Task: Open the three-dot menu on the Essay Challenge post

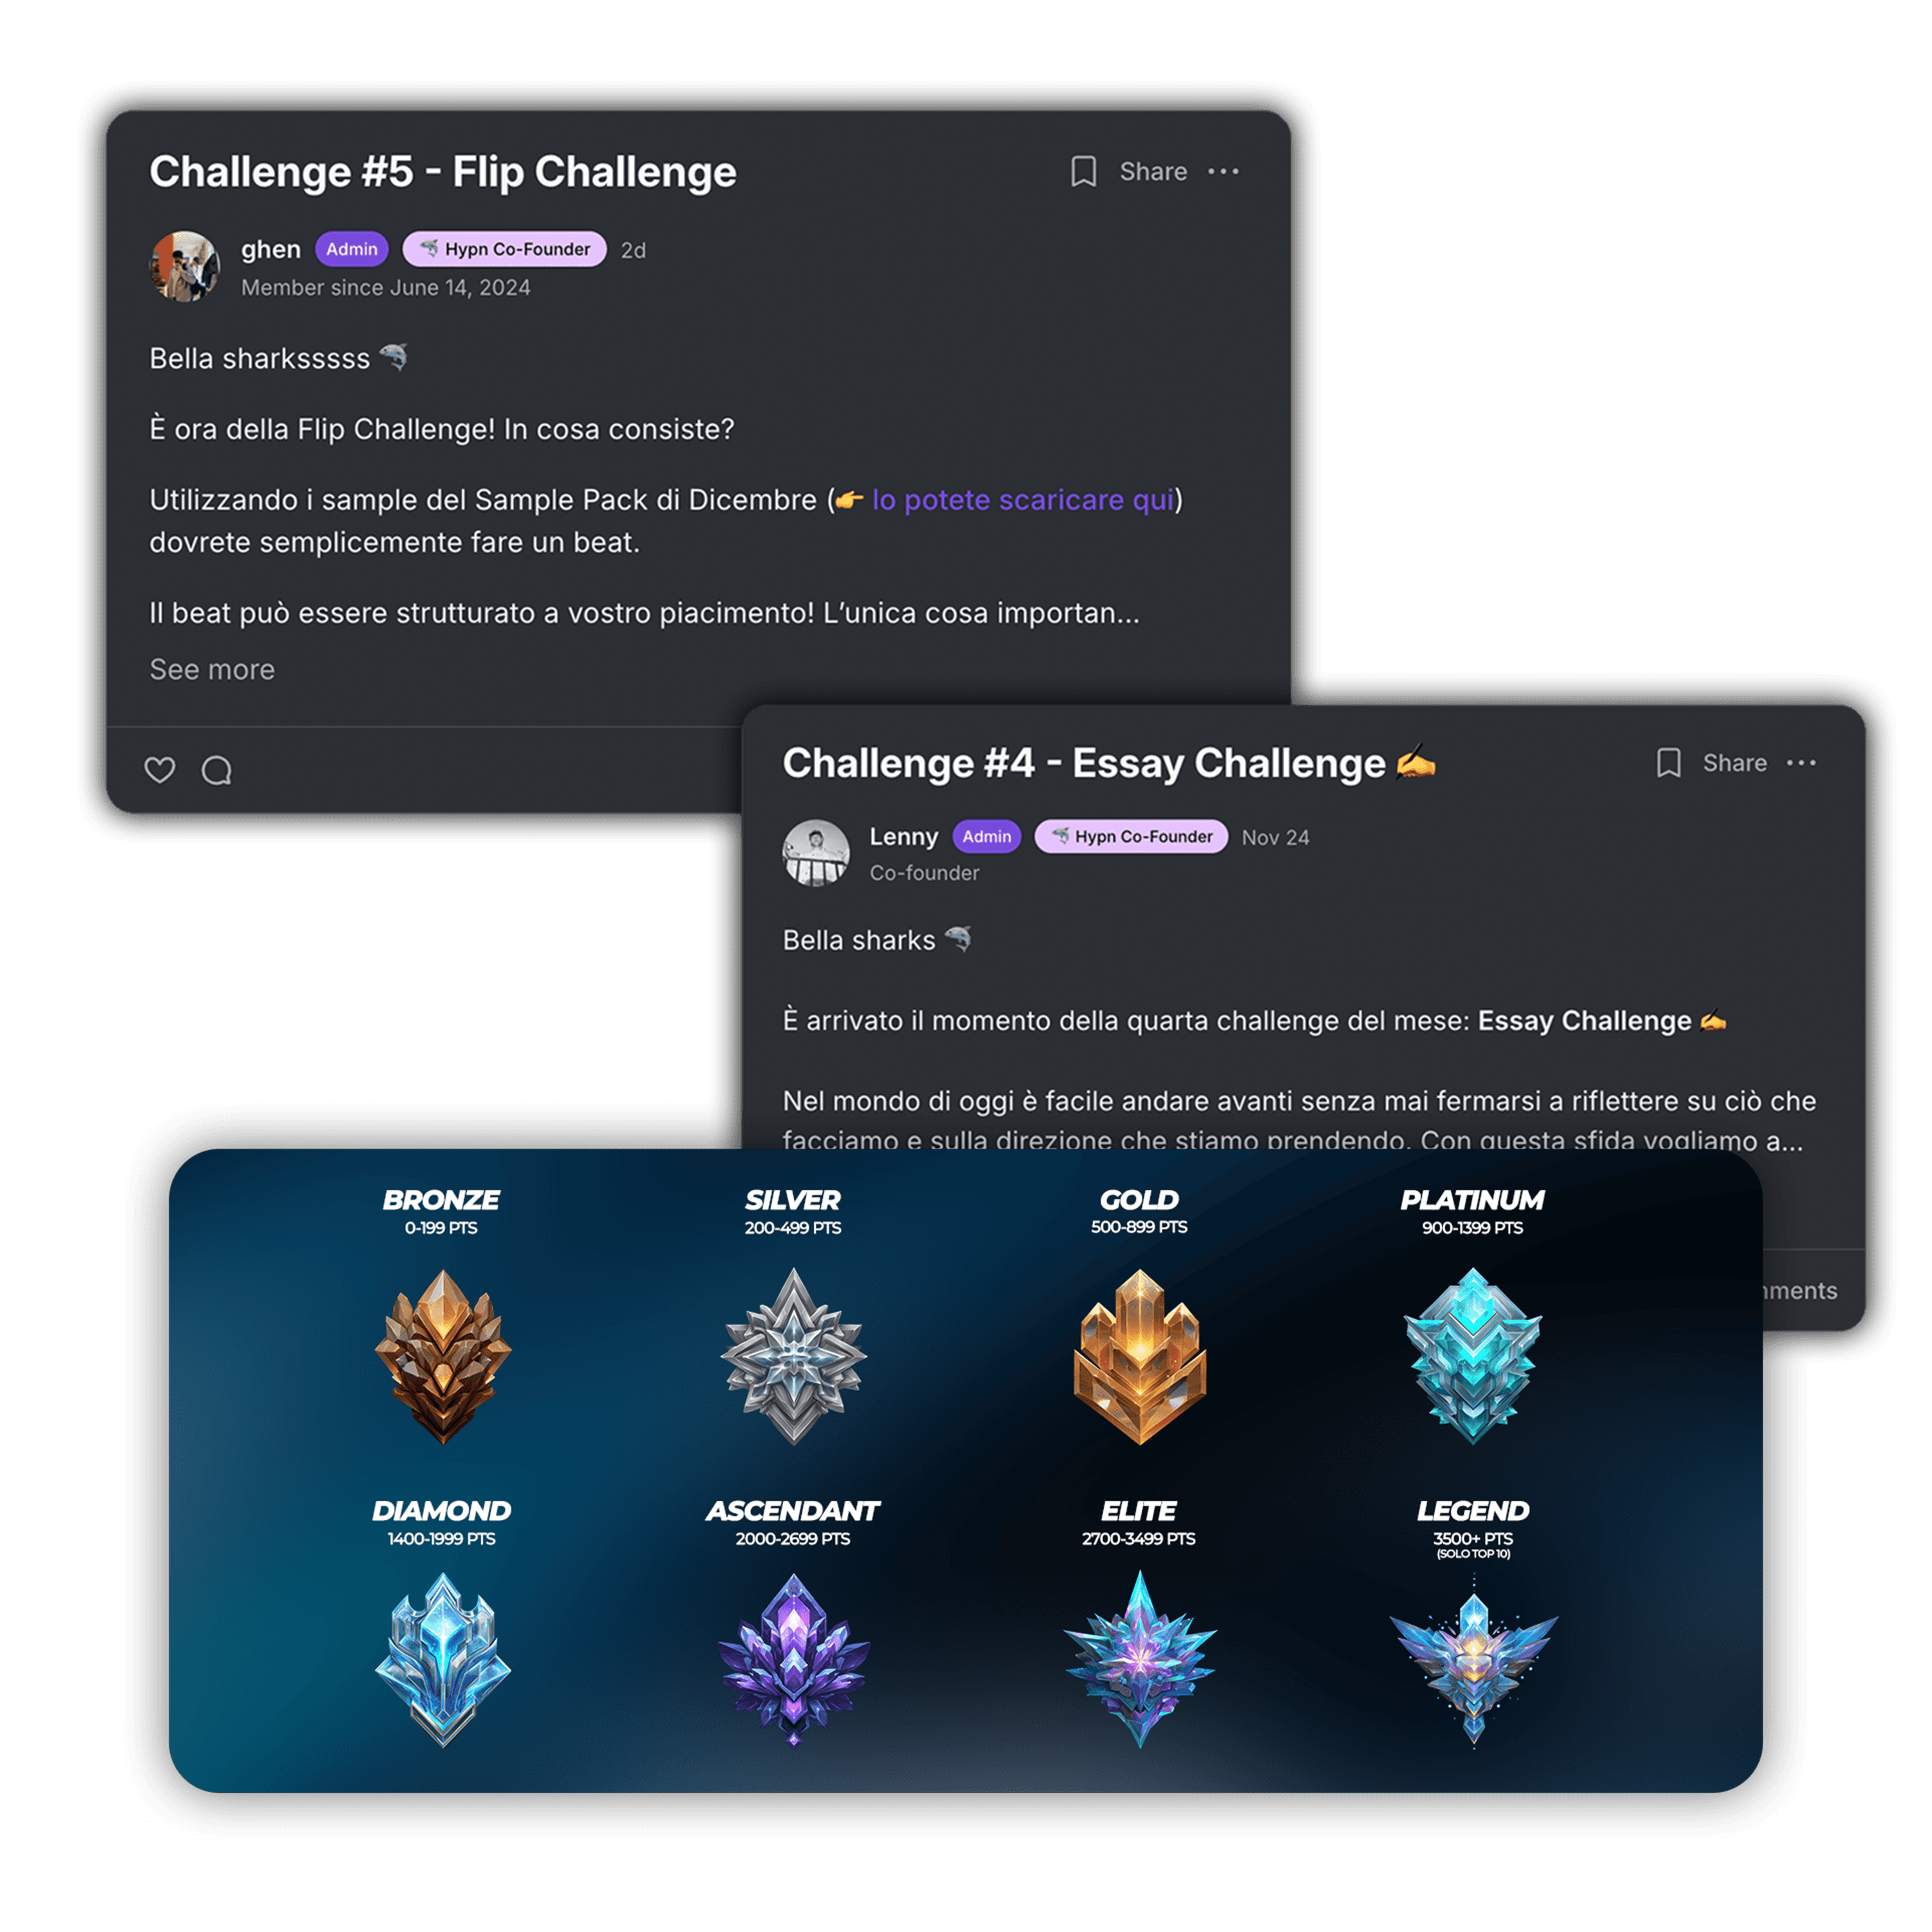Action: [1801, 762]
